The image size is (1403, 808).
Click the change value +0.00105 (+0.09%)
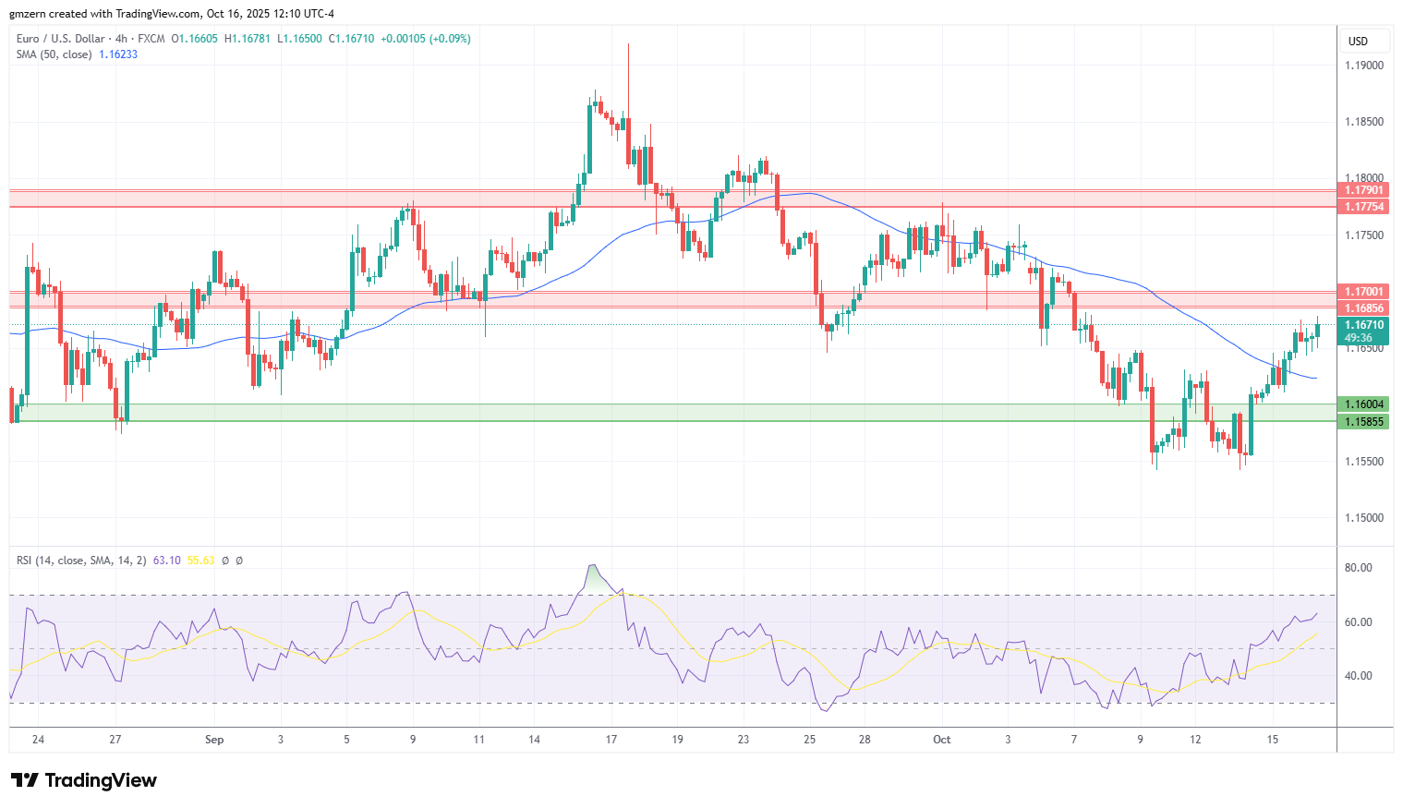tap(426, 39)
